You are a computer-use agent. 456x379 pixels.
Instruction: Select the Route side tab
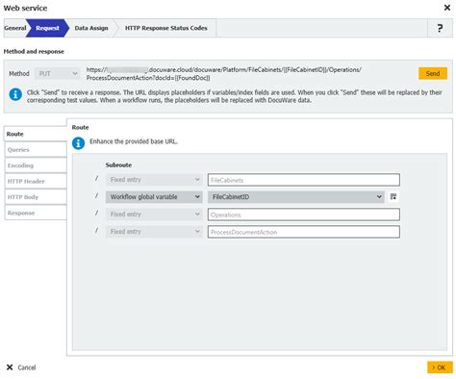(36, 134)
